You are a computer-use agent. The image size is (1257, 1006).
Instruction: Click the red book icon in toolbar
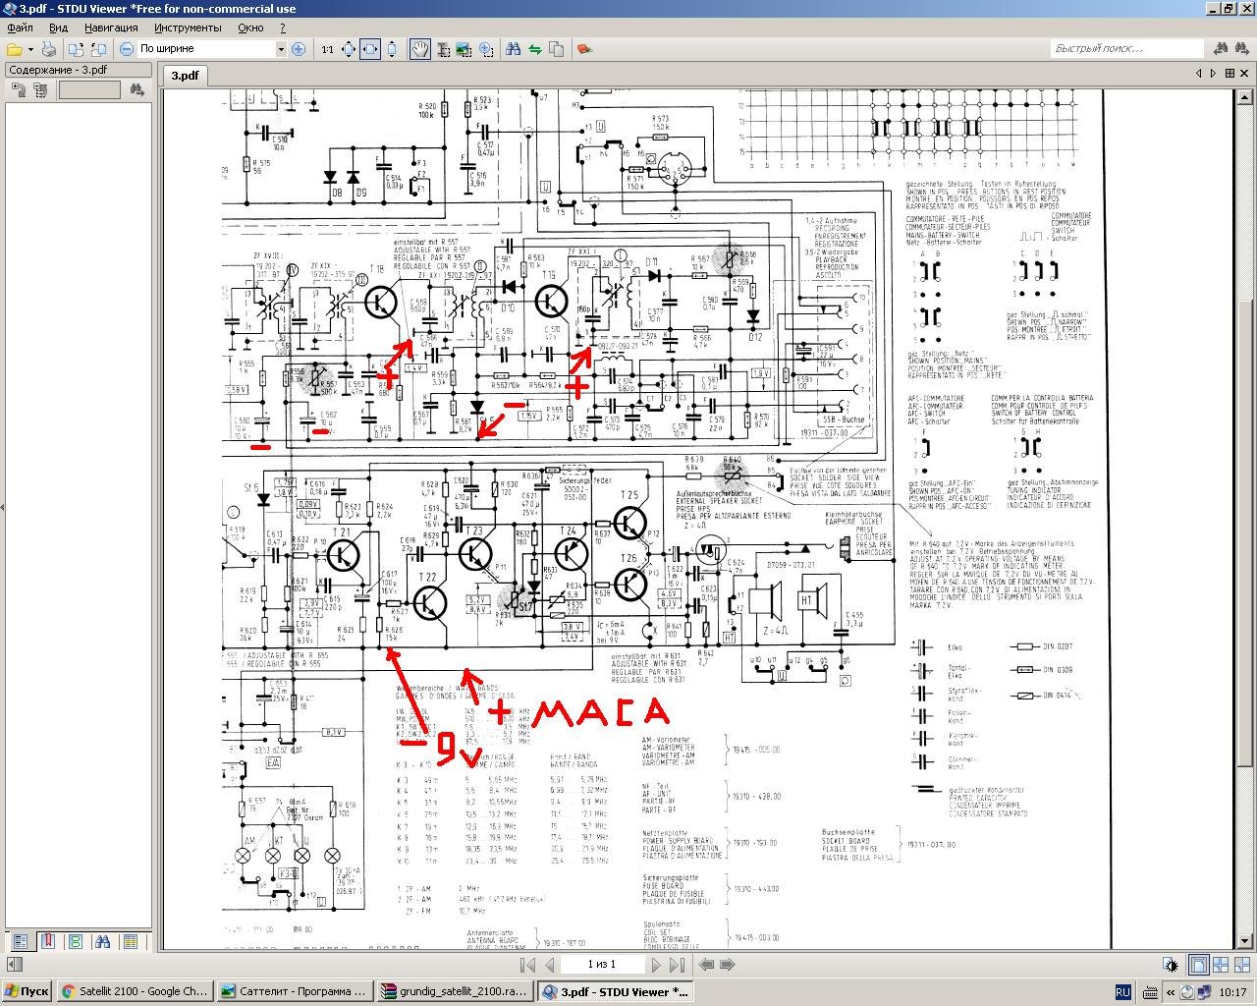(x=584, y=49)
